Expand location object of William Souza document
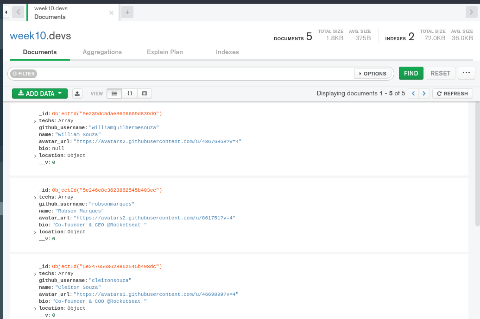This screenshot has width=480, height=319. (35, 156)
